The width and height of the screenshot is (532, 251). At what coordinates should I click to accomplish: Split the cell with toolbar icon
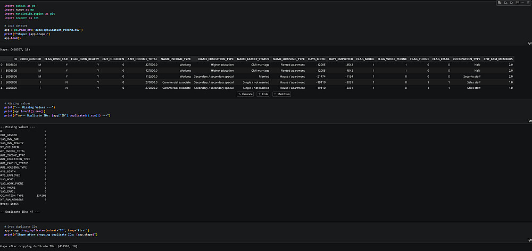click(x=517, y=3)
